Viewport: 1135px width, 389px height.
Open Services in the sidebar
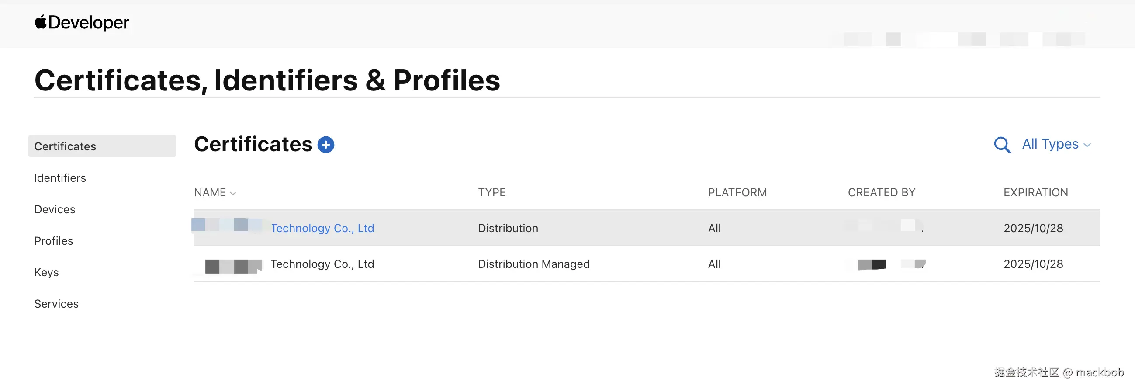(x=57, y=304)
